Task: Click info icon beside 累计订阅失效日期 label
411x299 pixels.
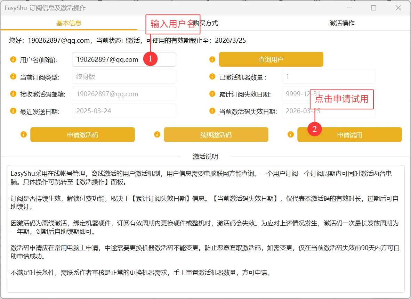Action: [x=212, y=94]
